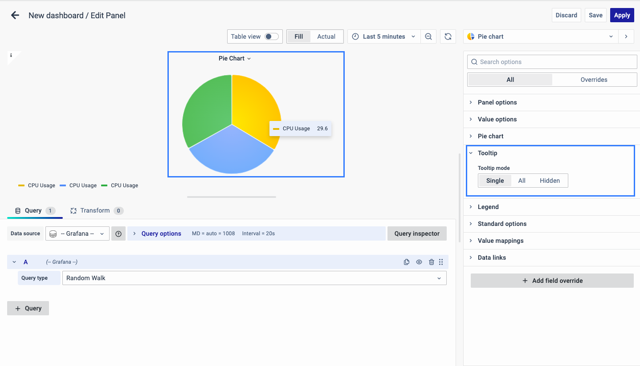Screen dimensions: 640x366
Task: Click the Search options input field
Action: (552, 62)
